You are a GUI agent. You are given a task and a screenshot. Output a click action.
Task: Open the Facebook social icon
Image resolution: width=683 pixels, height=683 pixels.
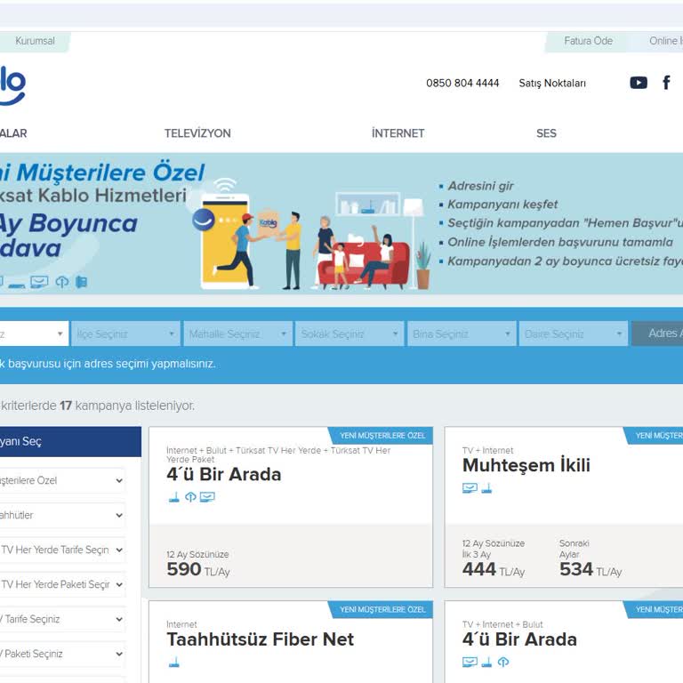[x=666, y=83]
